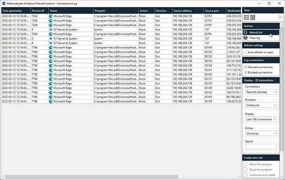Click Block this program rule option
This screenshot has height=180, width=285.
pos(261,169)
